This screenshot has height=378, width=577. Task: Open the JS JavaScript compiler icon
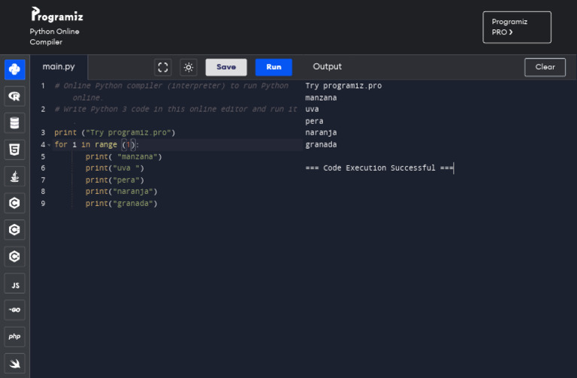15,284
